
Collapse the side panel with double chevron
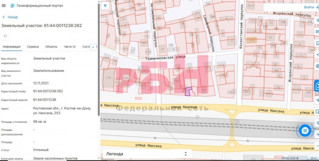105,6
